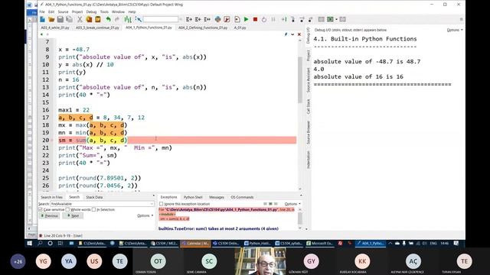Click the Pause debug icon
490x275 pixels.
pyautogui.click(x=273, y=19)
